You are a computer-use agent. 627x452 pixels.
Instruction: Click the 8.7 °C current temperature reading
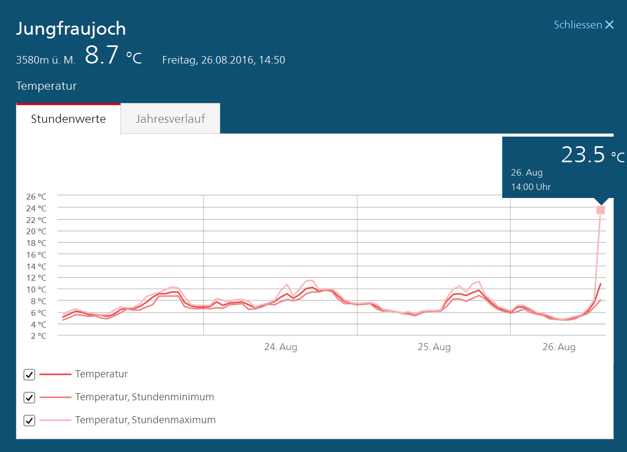point(113,56)
